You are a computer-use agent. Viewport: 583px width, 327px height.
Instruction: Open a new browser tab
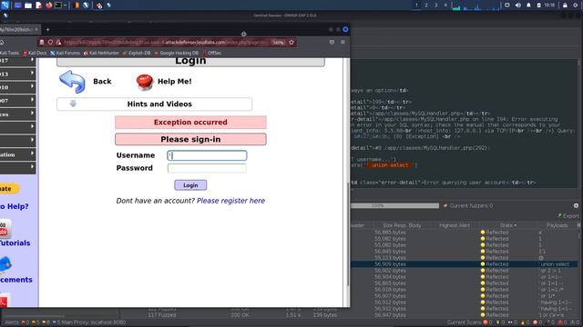[x=47, y=29]
